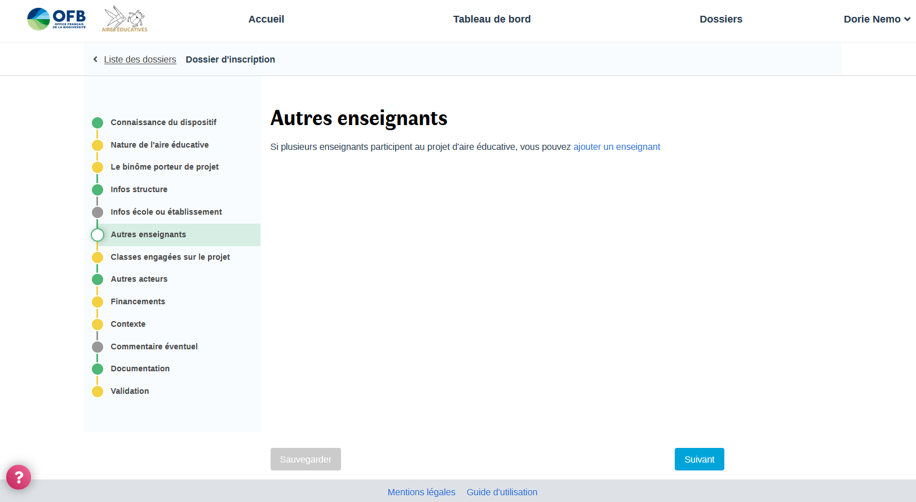The image size is (916, 502).
Task: Click the green circle for Connaissance du dispositif
Action: point(98,123)
